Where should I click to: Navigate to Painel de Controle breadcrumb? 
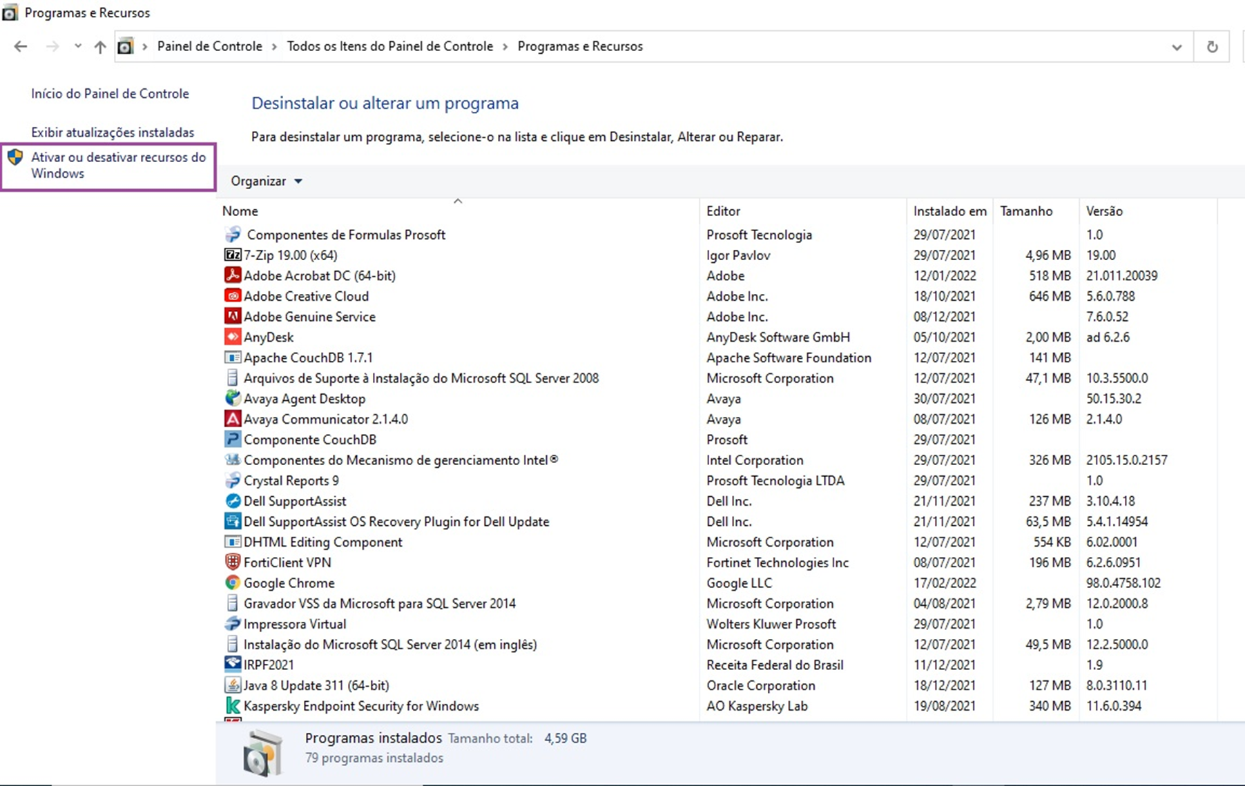click(210, 46)
